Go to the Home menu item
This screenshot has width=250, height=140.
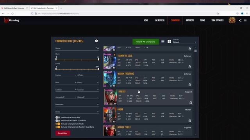(146, 21)
